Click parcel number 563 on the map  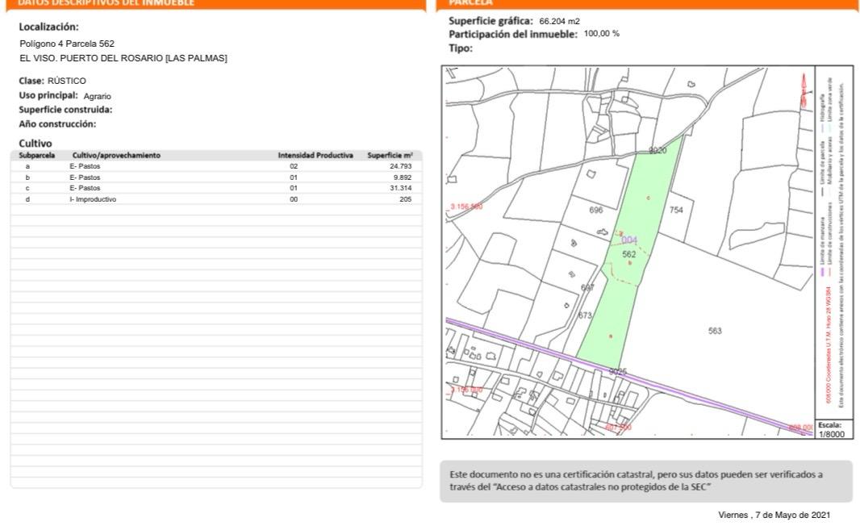click(715, 331)
